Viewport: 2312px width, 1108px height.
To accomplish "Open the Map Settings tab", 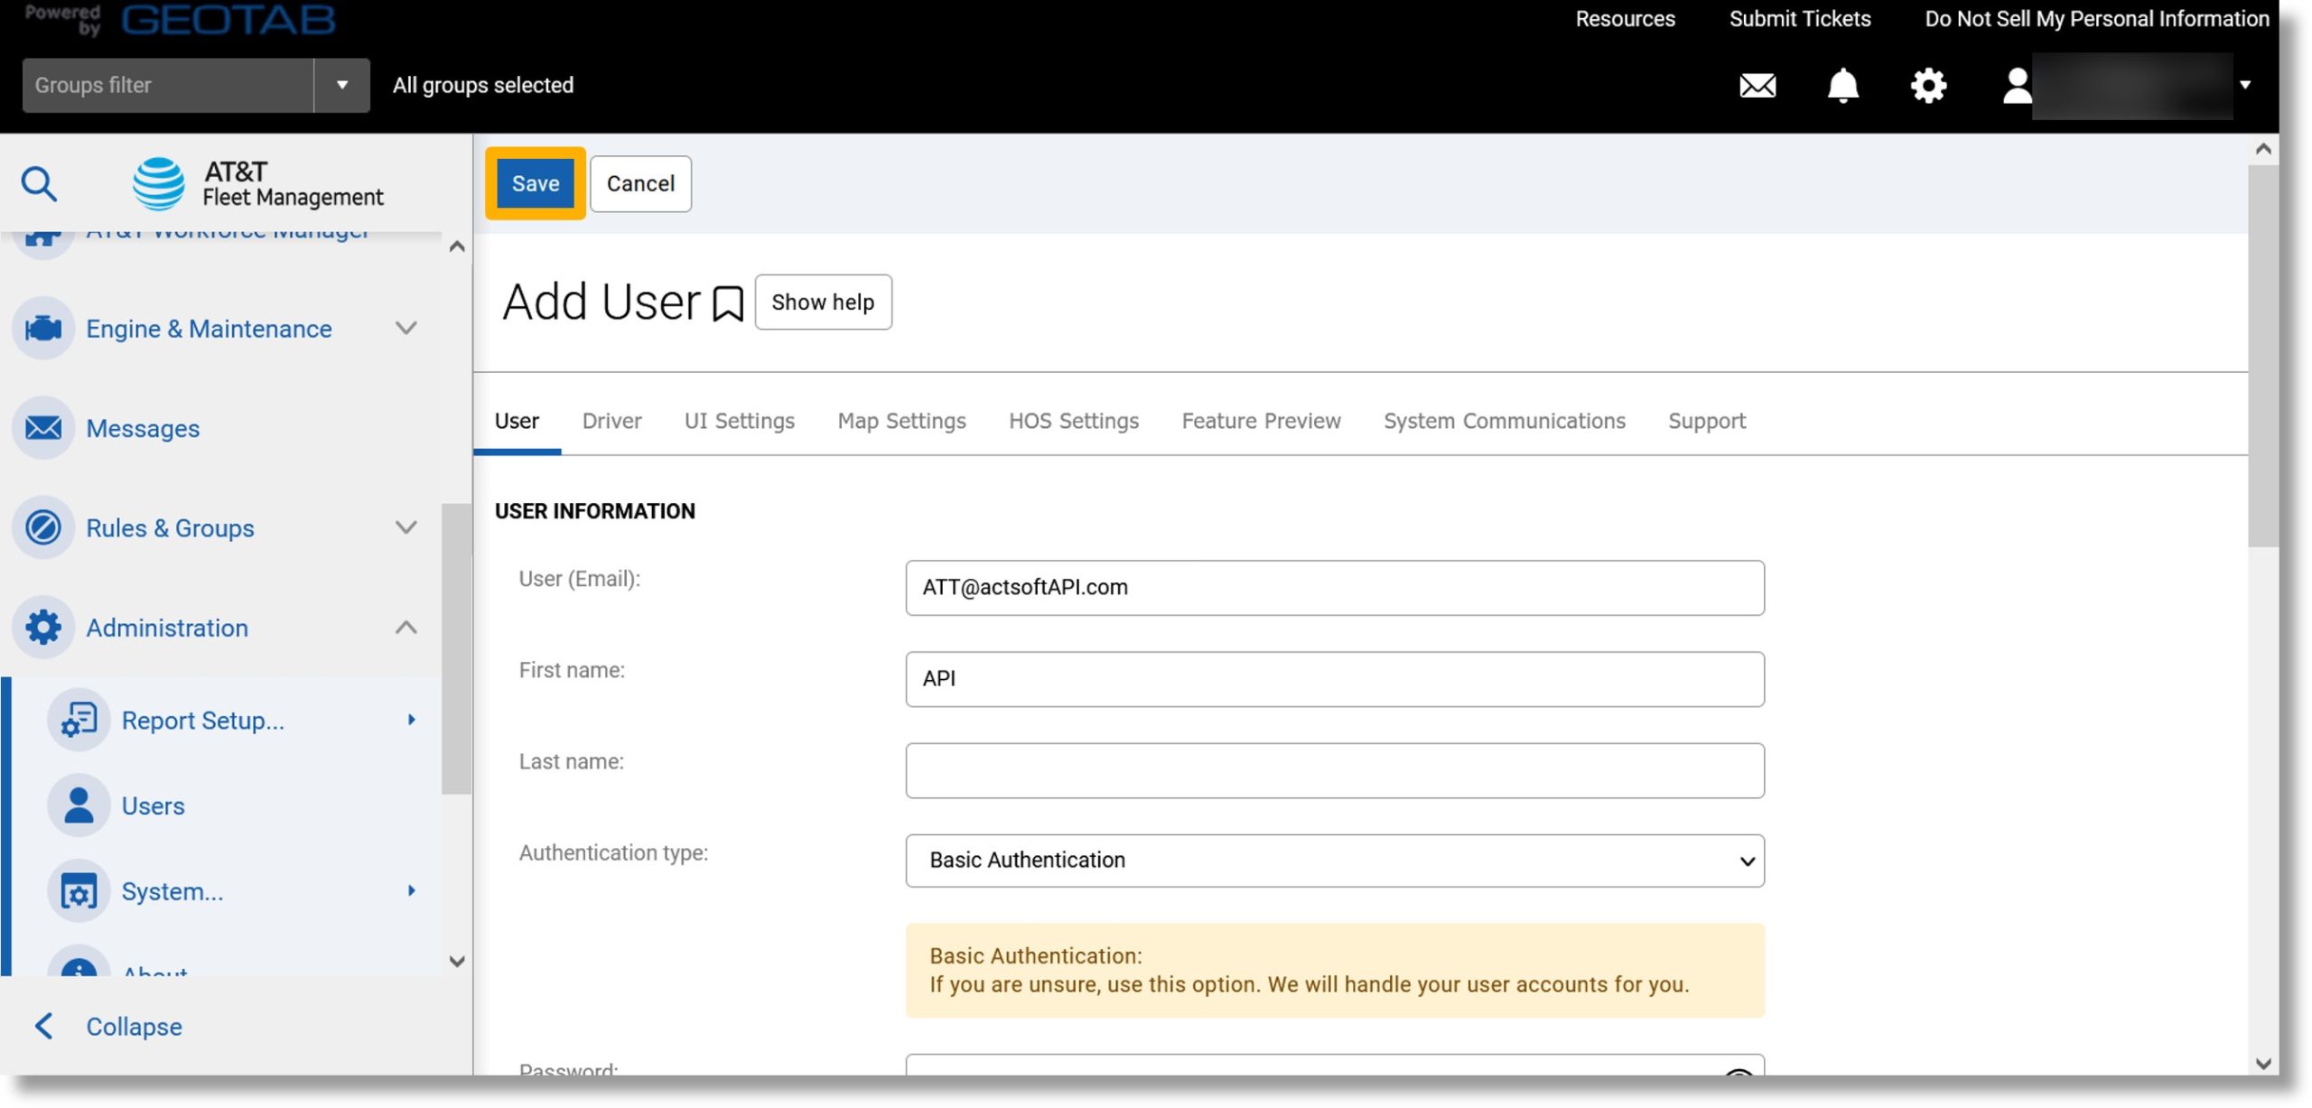I will click(901, 421).
